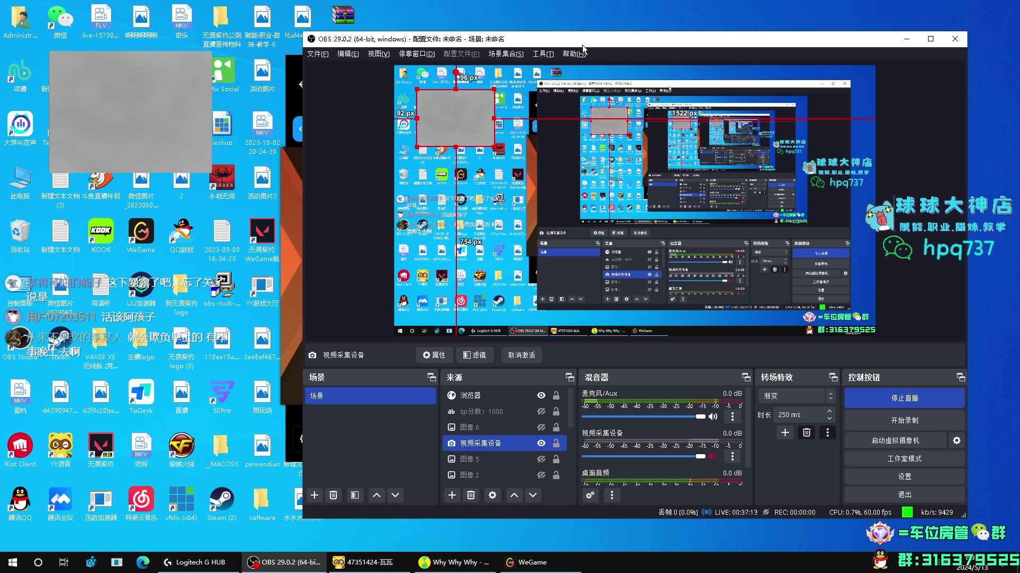Open virtual camera settings gear icon
The image size is (1020, 573).
[957, 440]
